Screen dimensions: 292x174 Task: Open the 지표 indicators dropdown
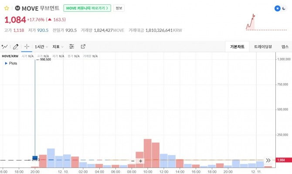pos(58,47)
